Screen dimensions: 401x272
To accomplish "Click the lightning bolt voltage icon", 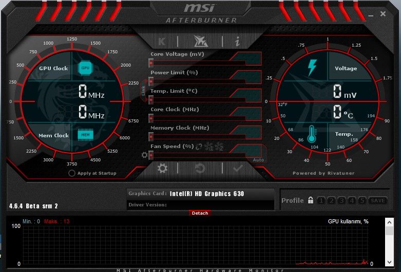I will pyautogui.click(x=312, y=68).
